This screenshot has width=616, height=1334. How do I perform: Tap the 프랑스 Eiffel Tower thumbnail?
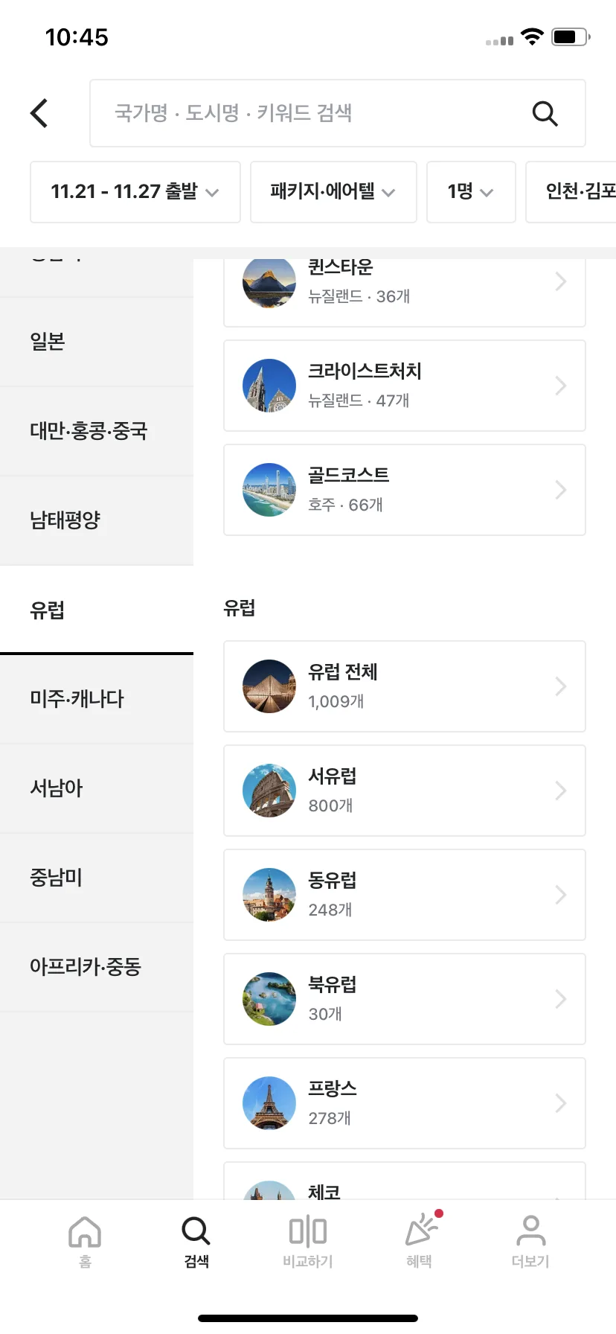tap(269, 1103)
